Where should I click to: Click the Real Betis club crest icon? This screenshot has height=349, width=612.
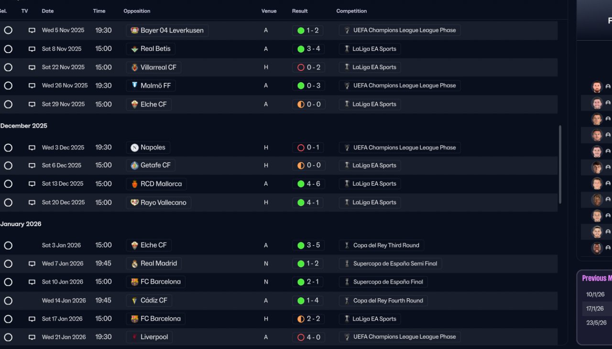[134, 49]
